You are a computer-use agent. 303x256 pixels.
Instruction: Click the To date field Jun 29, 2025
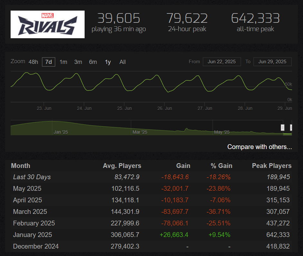[272, 62]
